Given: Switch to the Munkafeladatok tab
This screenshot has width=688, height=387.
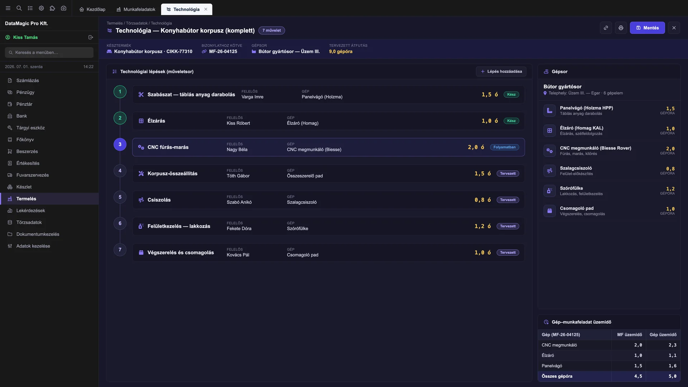Looking at the screenshot, I should tap(136, 9).
